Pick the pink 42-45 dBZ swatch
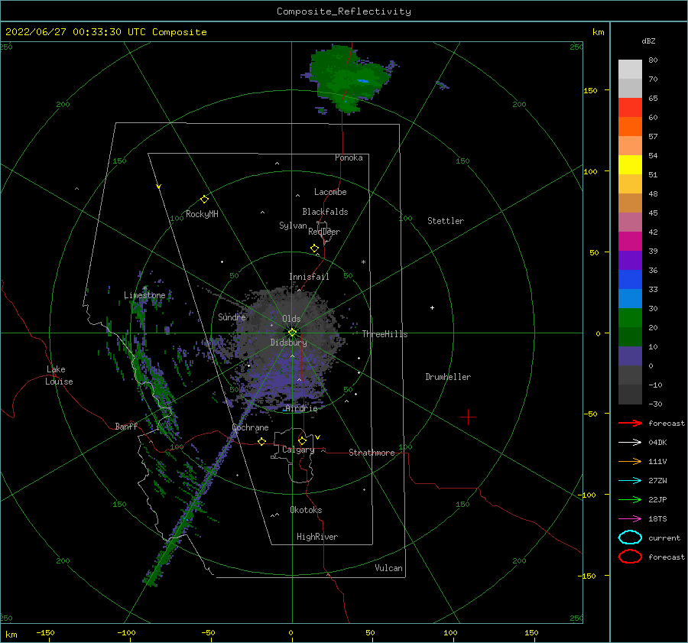Viewport: 688px width, 643px height. tap(630, 222)
